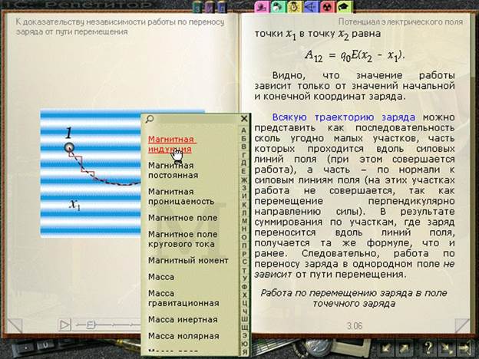Jump to letter Ц in alphabet index
The width and height of the screenshot is (479, 359).
coord(244,303)
